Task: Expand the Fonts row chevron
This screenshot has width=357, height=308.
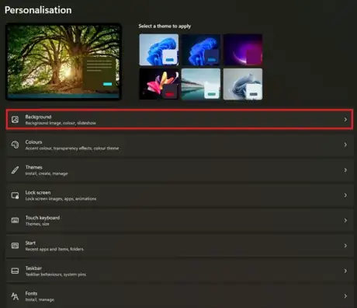Action: 345,296
